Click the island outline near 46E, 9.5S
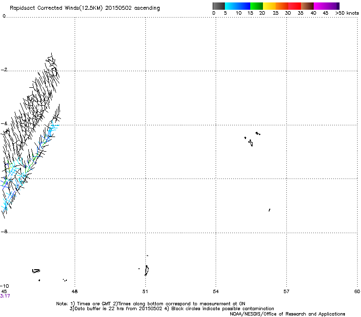361x317 pixels. pyautogui.click(x=36, y=271)
